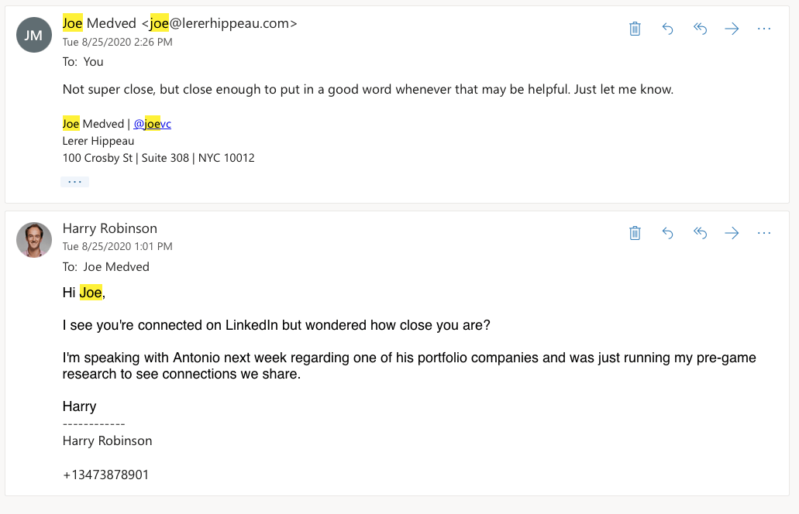
Task: Open Harry Robinson's profile picture
Action: click(34, 240)
